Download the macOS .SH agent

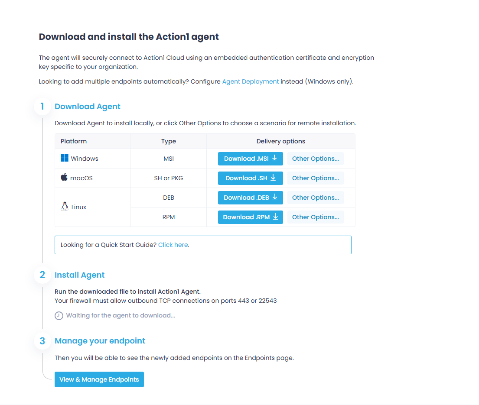(x=250, y=178)
